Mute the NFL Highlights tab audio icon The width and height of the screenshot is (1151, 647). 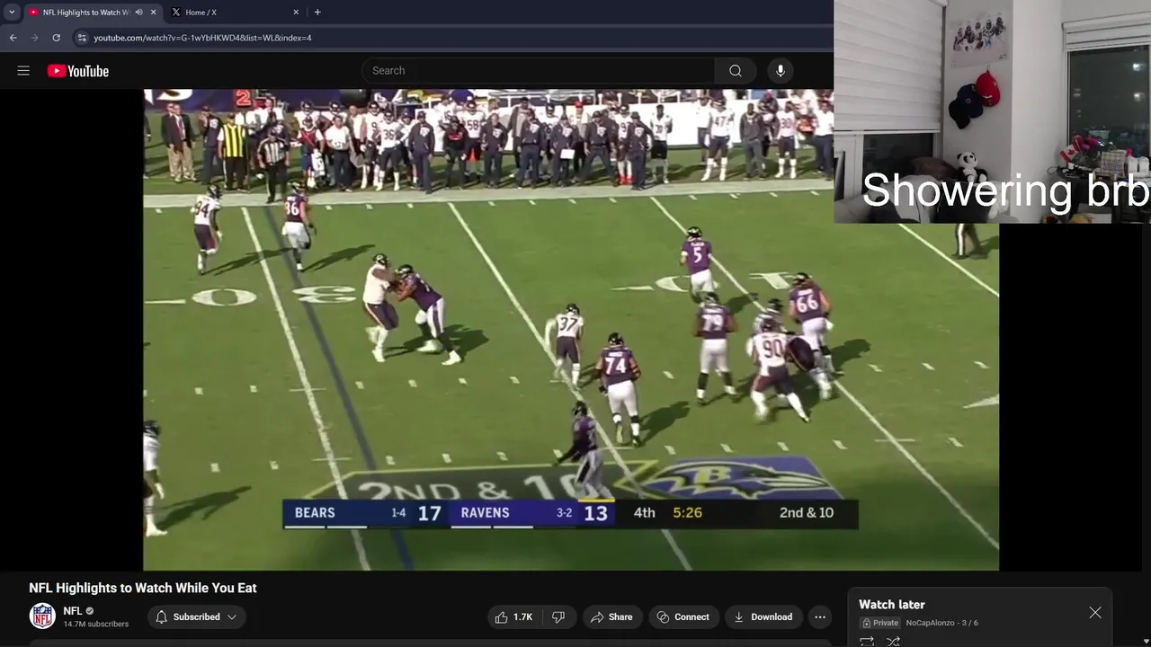(138, 13)
